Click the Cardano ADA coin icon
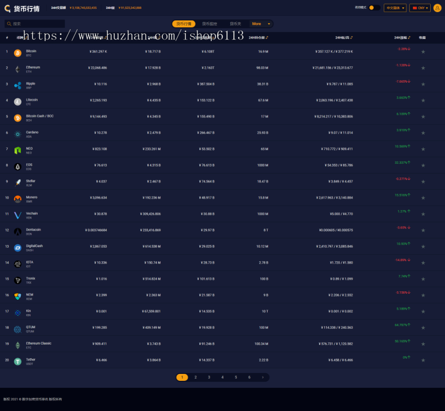 pos(18,134)
